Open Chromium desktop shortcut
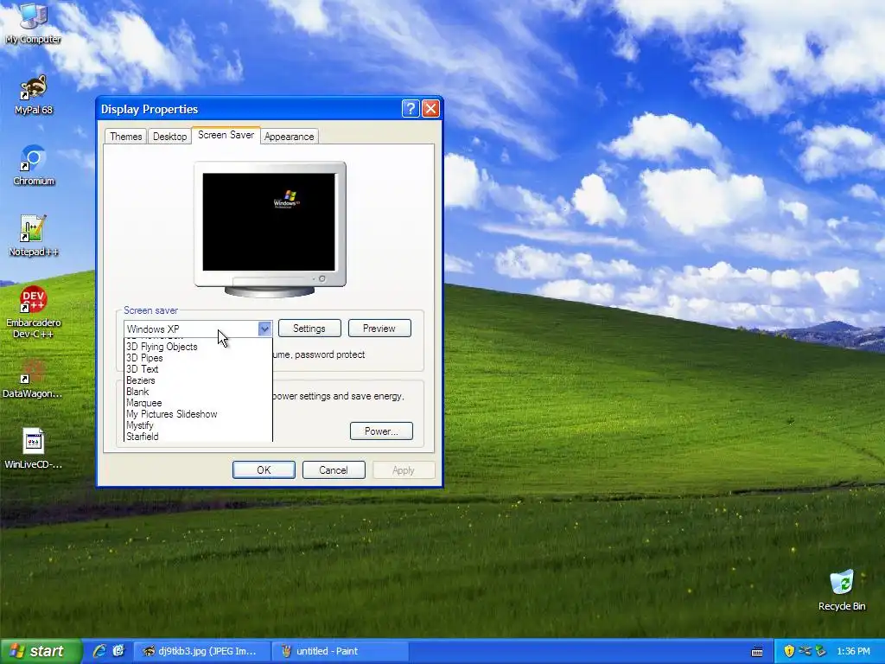This screenshot has height=664, width=885. pyautogui.click(x=34, y=166)
